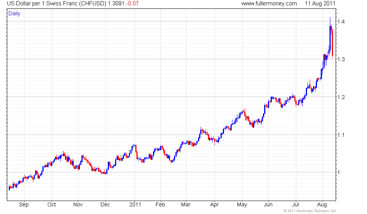Click the Mar x-axis month label
The width and height of the screenshot is (367, 214).
(186, 205)
